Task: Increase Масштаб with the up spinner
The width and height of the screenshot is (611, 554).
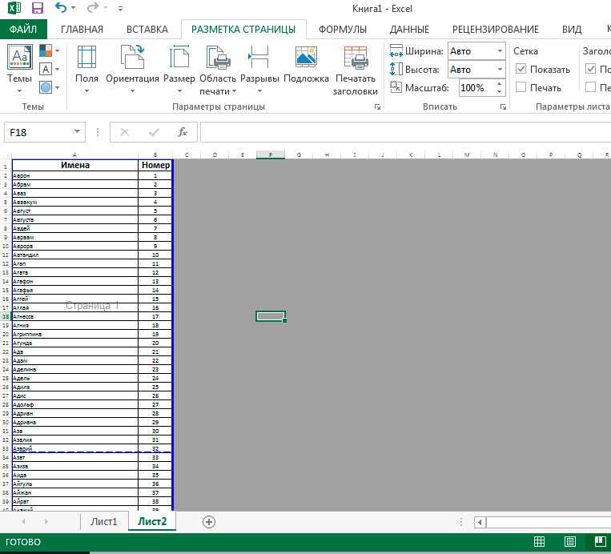Action: pyautogui.click(x=500, y=84)
